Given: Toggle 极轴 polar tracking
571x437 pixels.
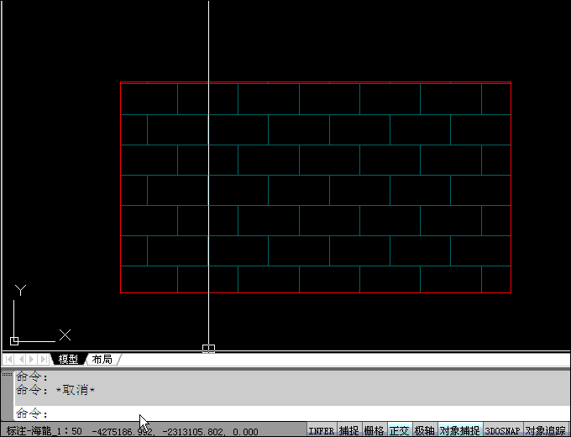Looking at the screenshot, I should (425, 430).
